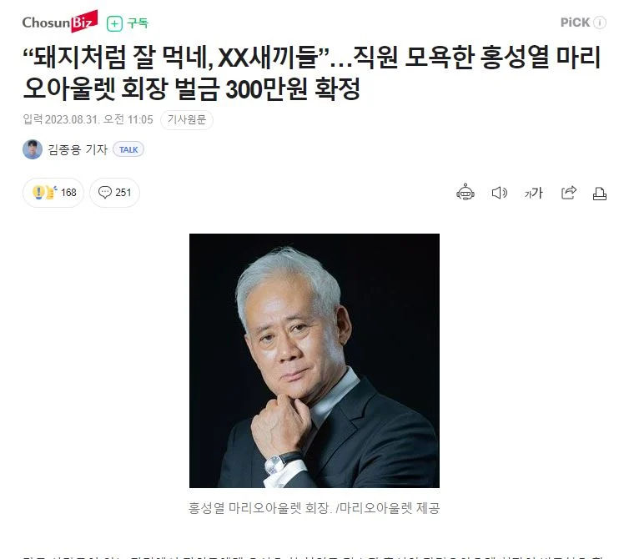Open reactions showing 168 count
Image resolution: width=624 pixels, height=559 pixels.
[x=53, y=193]
